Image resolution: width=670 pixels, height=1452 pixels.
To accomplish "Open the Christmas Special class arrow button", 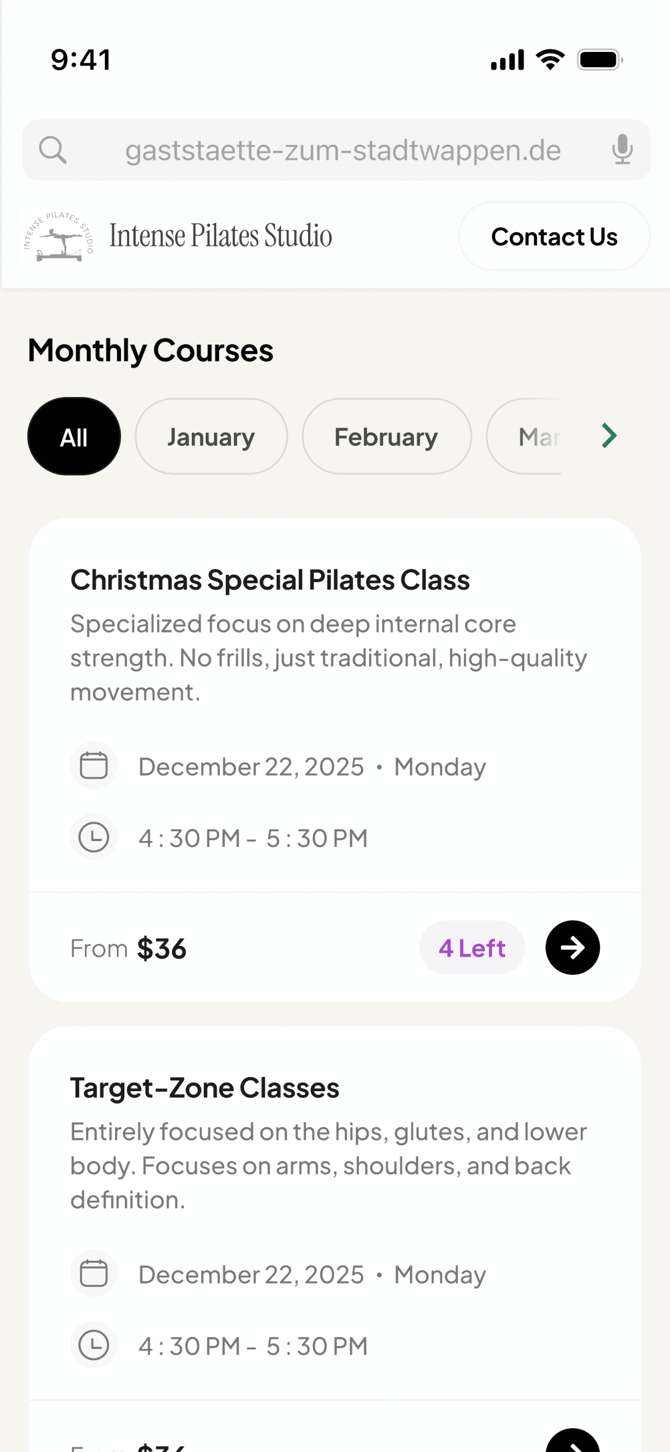I will click(572, 947).
